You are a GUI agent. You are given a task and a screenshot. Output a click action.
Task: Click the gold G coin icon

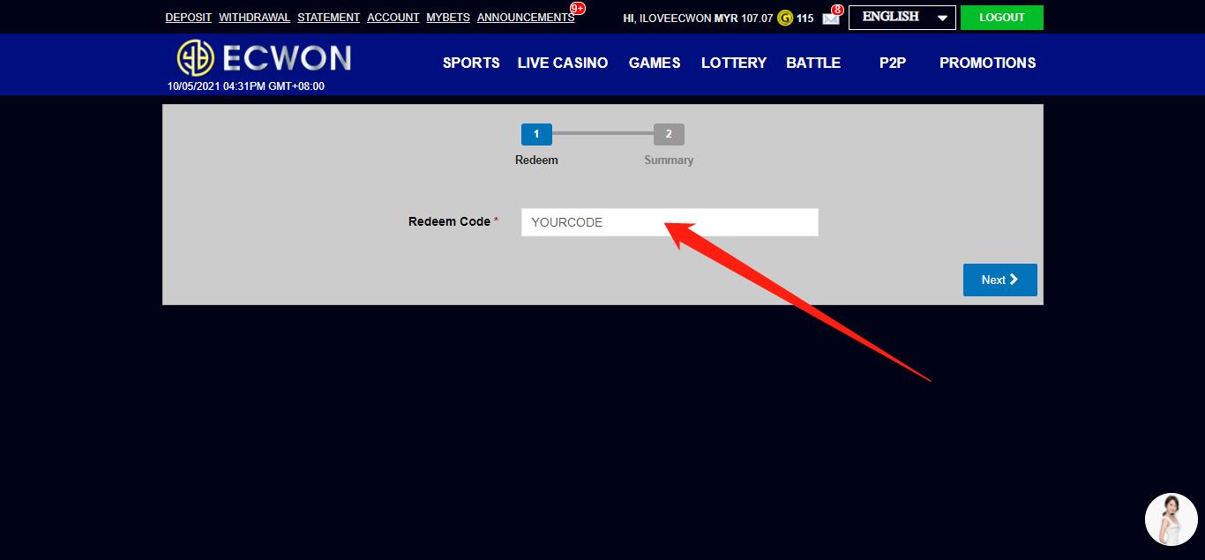(x=784, y=18)
